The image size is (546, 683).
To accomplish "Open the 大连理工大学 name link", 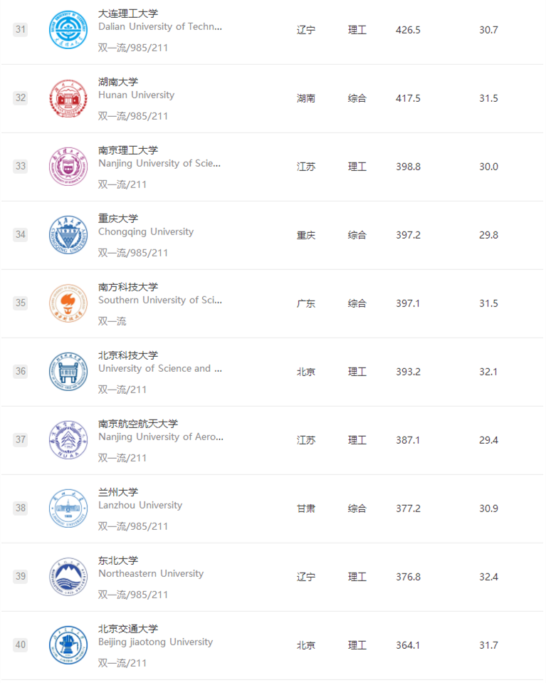I will [128, 14].
